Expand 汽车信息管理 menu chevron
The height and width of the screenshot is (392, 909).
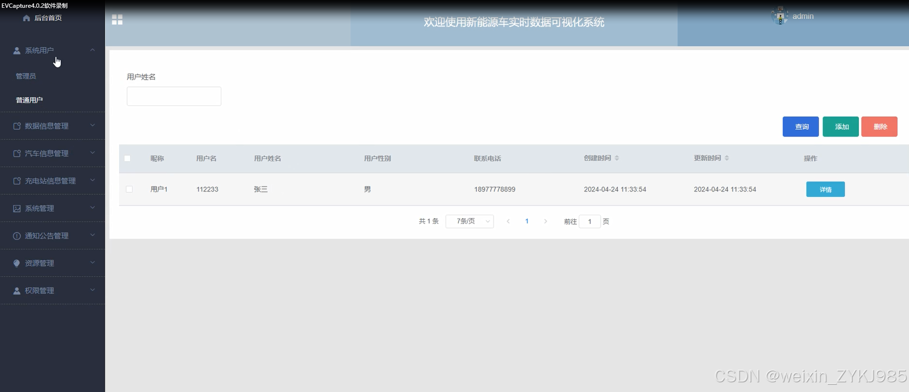click(92, 153)
